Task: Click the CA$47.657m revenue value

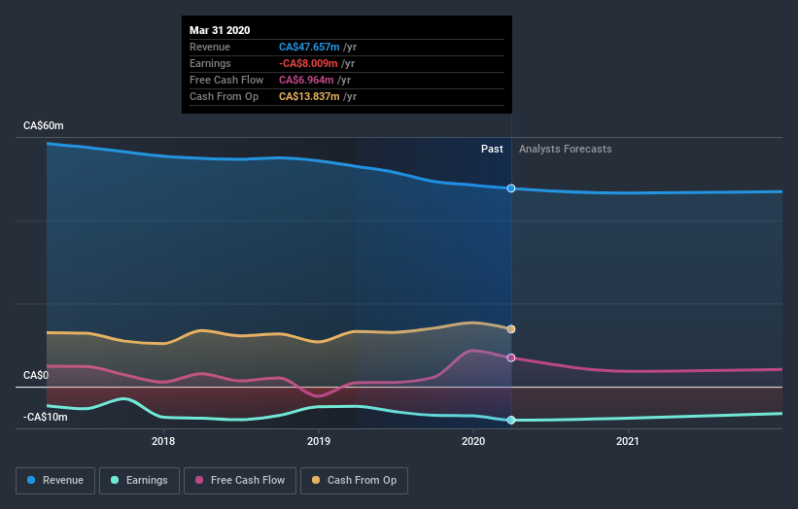Action: 309,47
